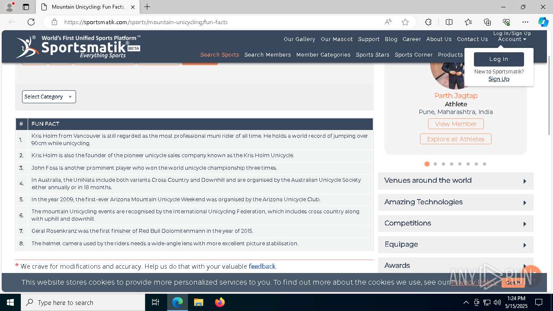Image resolution: width=553 pixels, height=311 pixels.
Task: Open Split screen icon
Action: pos(449,22)
